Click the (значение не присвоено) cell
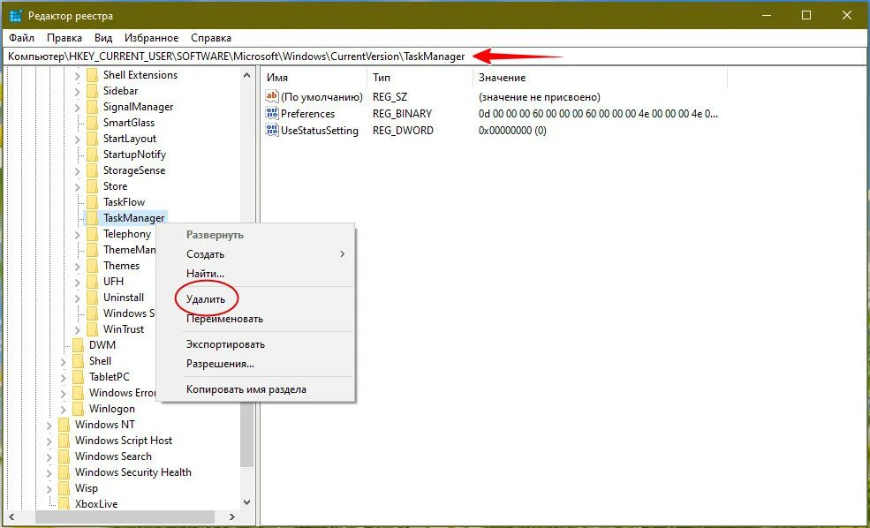Image resolution: width=870 pixels, height=528 pixels. point(540,97)
